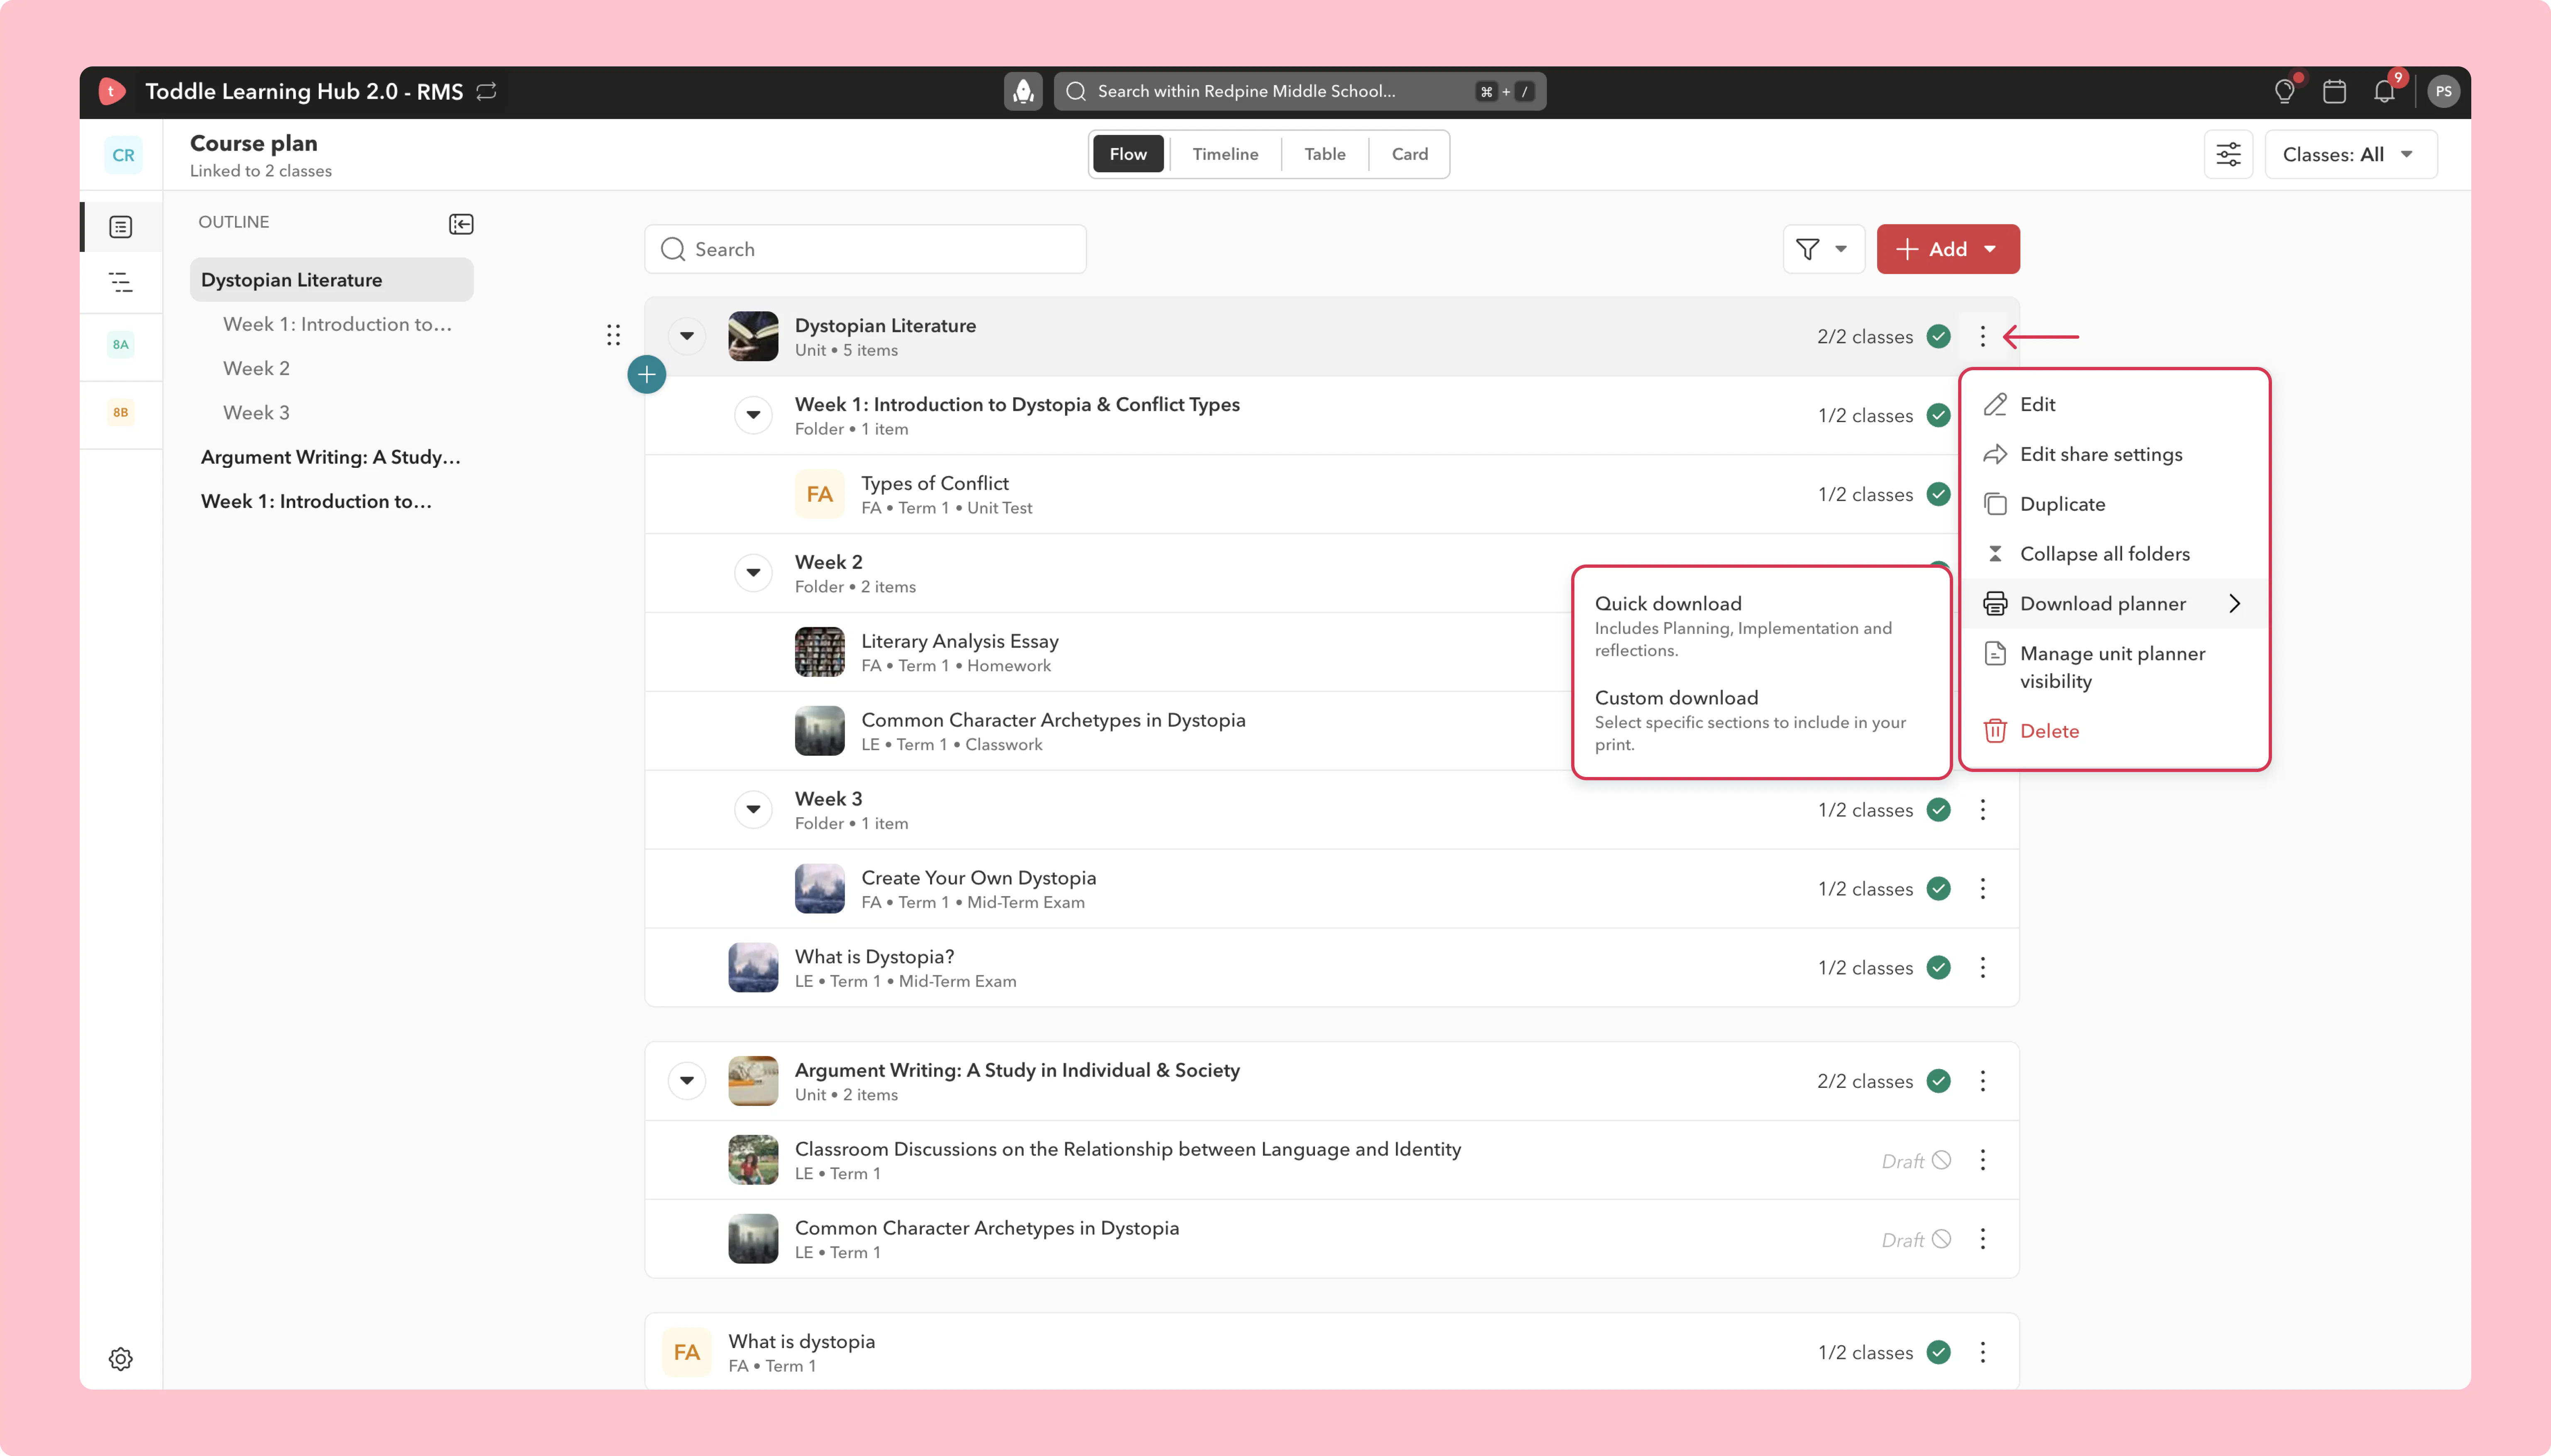The image size is (2551, 1456).
Task: Select class 8A in the sidebar
Action: click(121, 345)
